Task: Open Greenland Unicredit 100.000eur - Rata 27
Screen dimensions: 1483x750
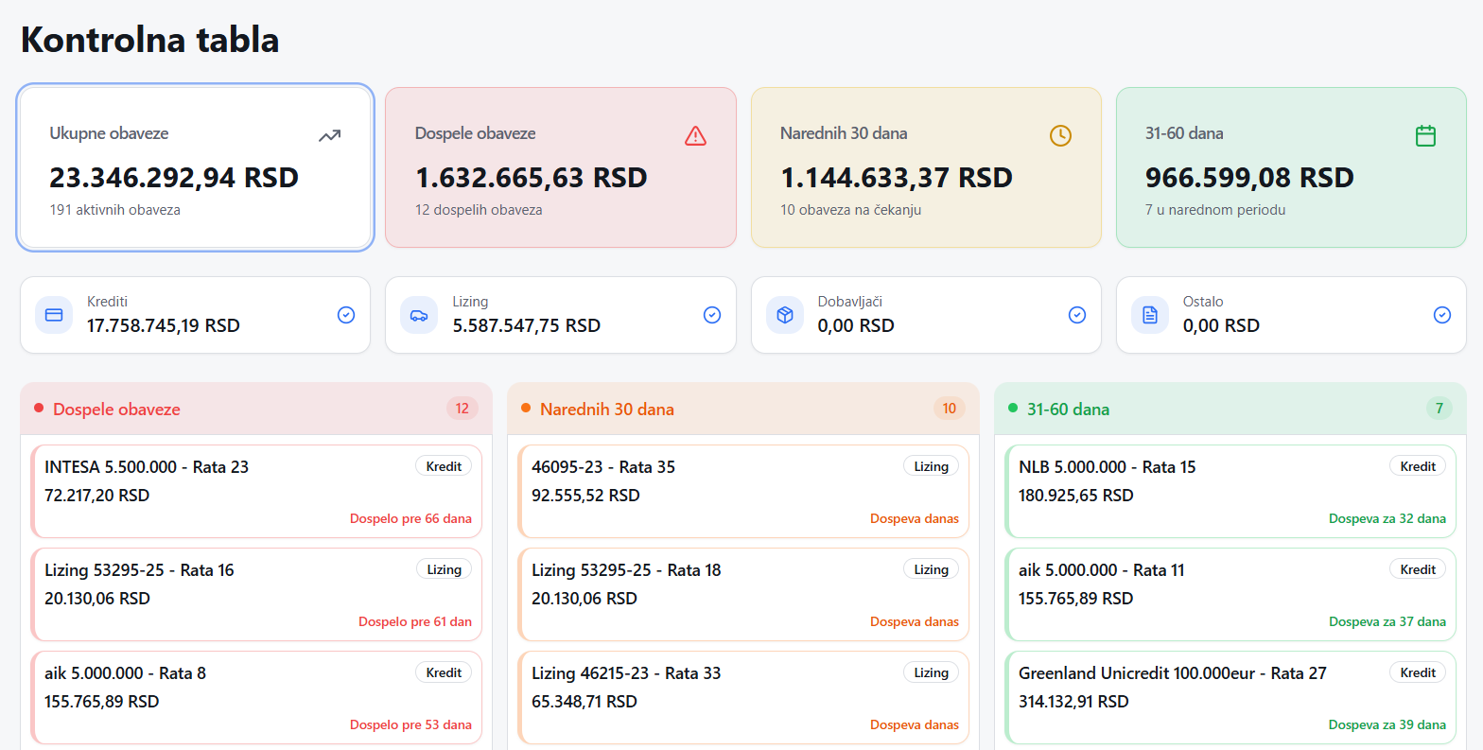Action: click(1230, 698)
